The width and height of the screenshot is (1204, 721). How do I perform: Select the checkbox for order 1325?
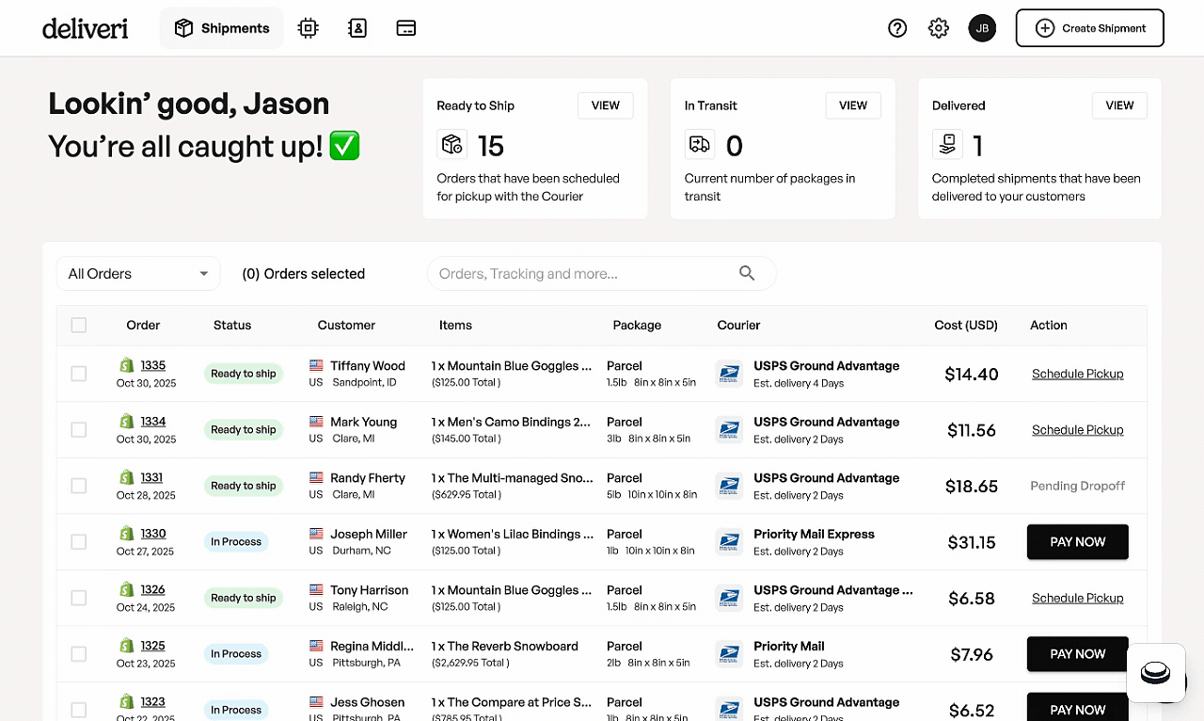tap(79, 654)
